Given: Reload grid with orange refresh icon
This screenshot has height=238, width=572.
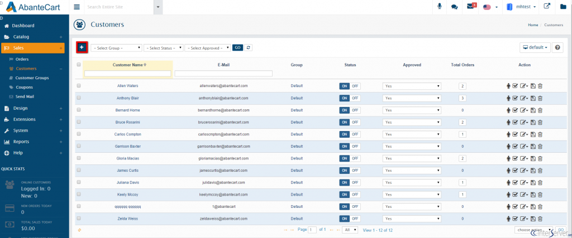Looking at the screenshot, I should pos(79,230).
